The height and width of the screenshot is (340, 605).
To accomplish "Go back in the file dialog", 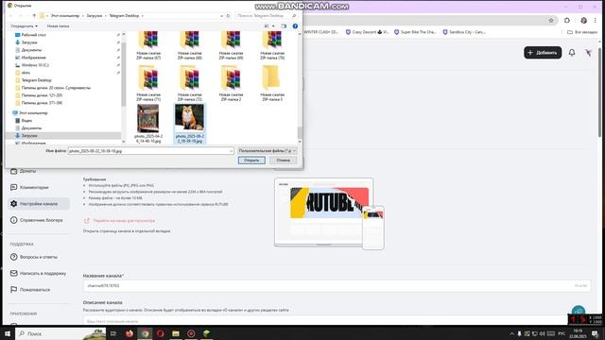I will (10, 16).
